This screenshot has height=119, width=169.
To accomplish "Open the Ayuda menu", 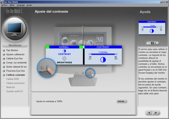I will pos(29,5).
